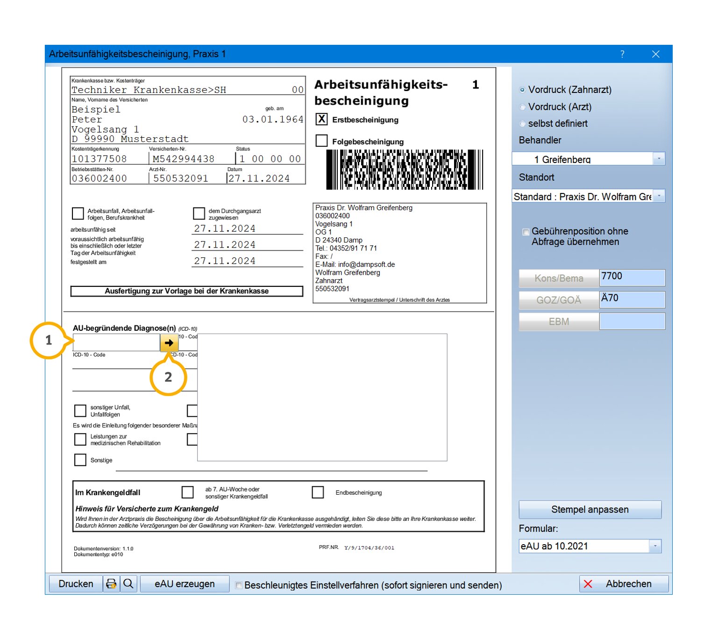Click Kostenträgerkennung 101377508
The height and width of the screenshot is (640, 718).
click(x=99, y=159)
